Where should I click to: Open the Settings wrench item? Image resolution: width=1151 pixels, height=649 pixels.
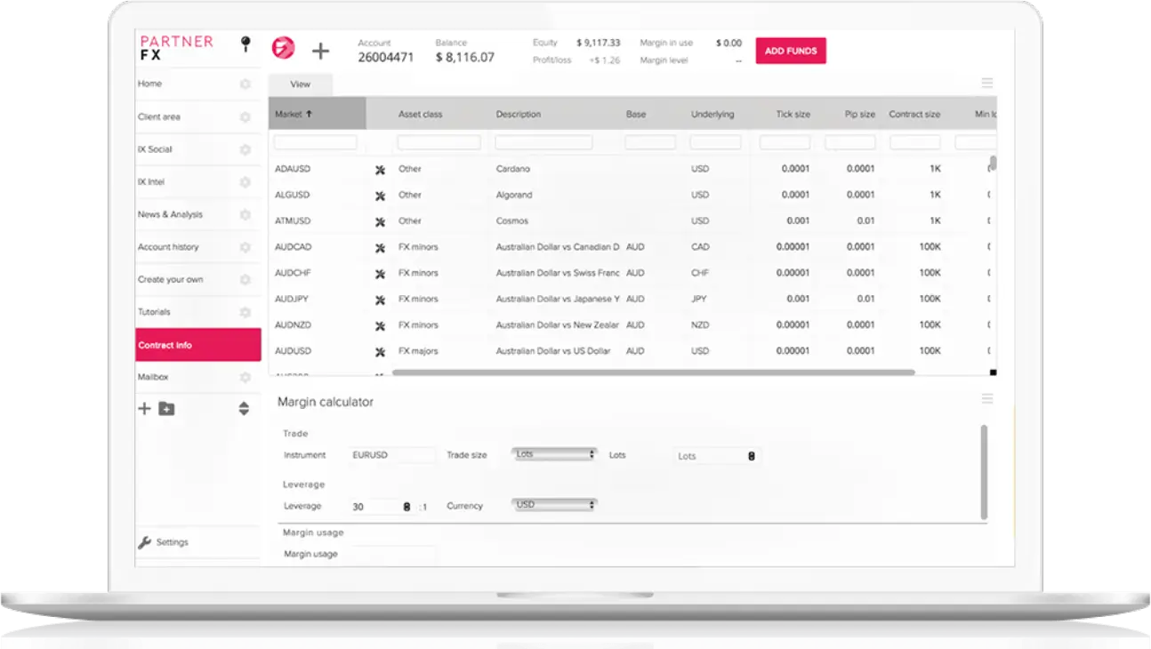pos(164,542)
